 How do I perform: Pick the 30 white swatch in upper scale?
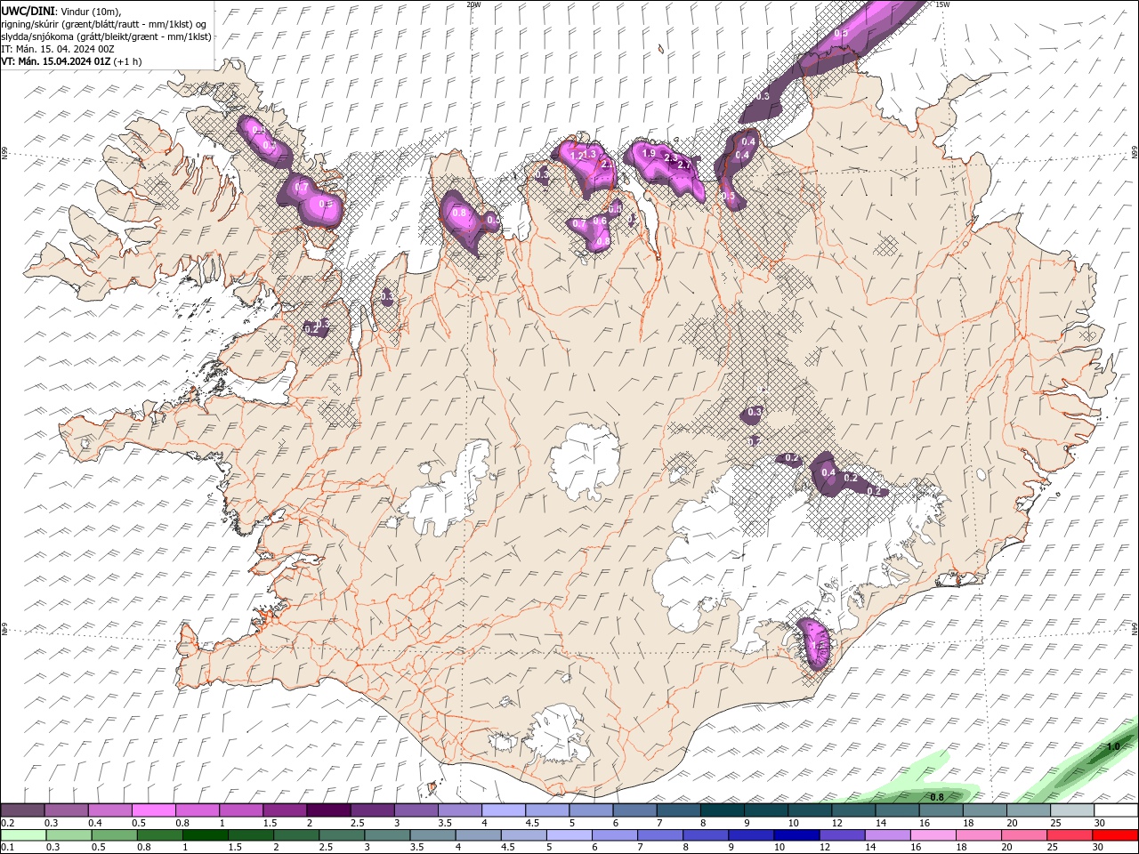pyautogui.click(x=1115, y=810)
